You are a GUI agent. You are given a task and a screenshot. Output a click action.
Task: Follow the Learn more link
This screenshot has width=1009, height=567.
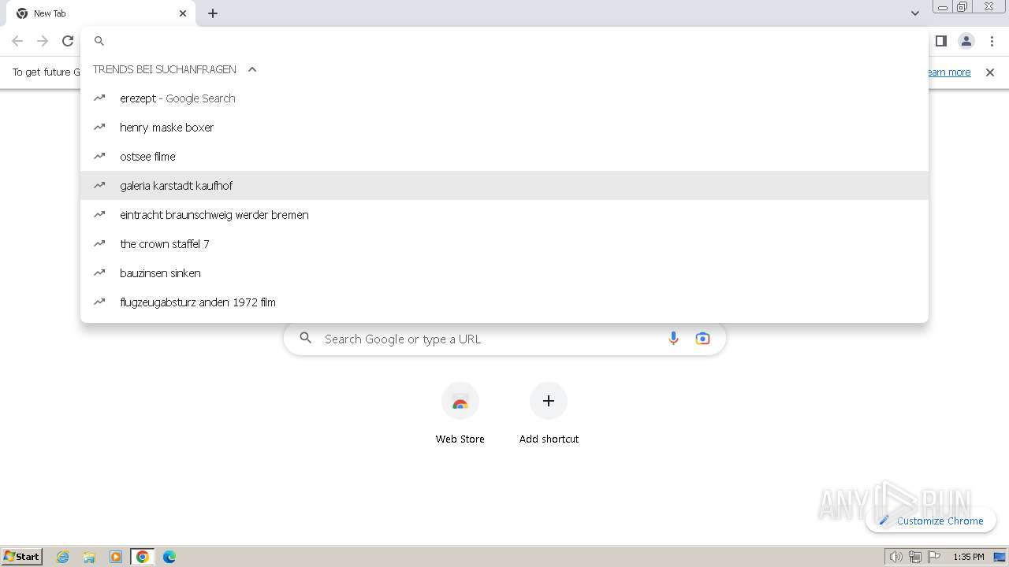950,72
